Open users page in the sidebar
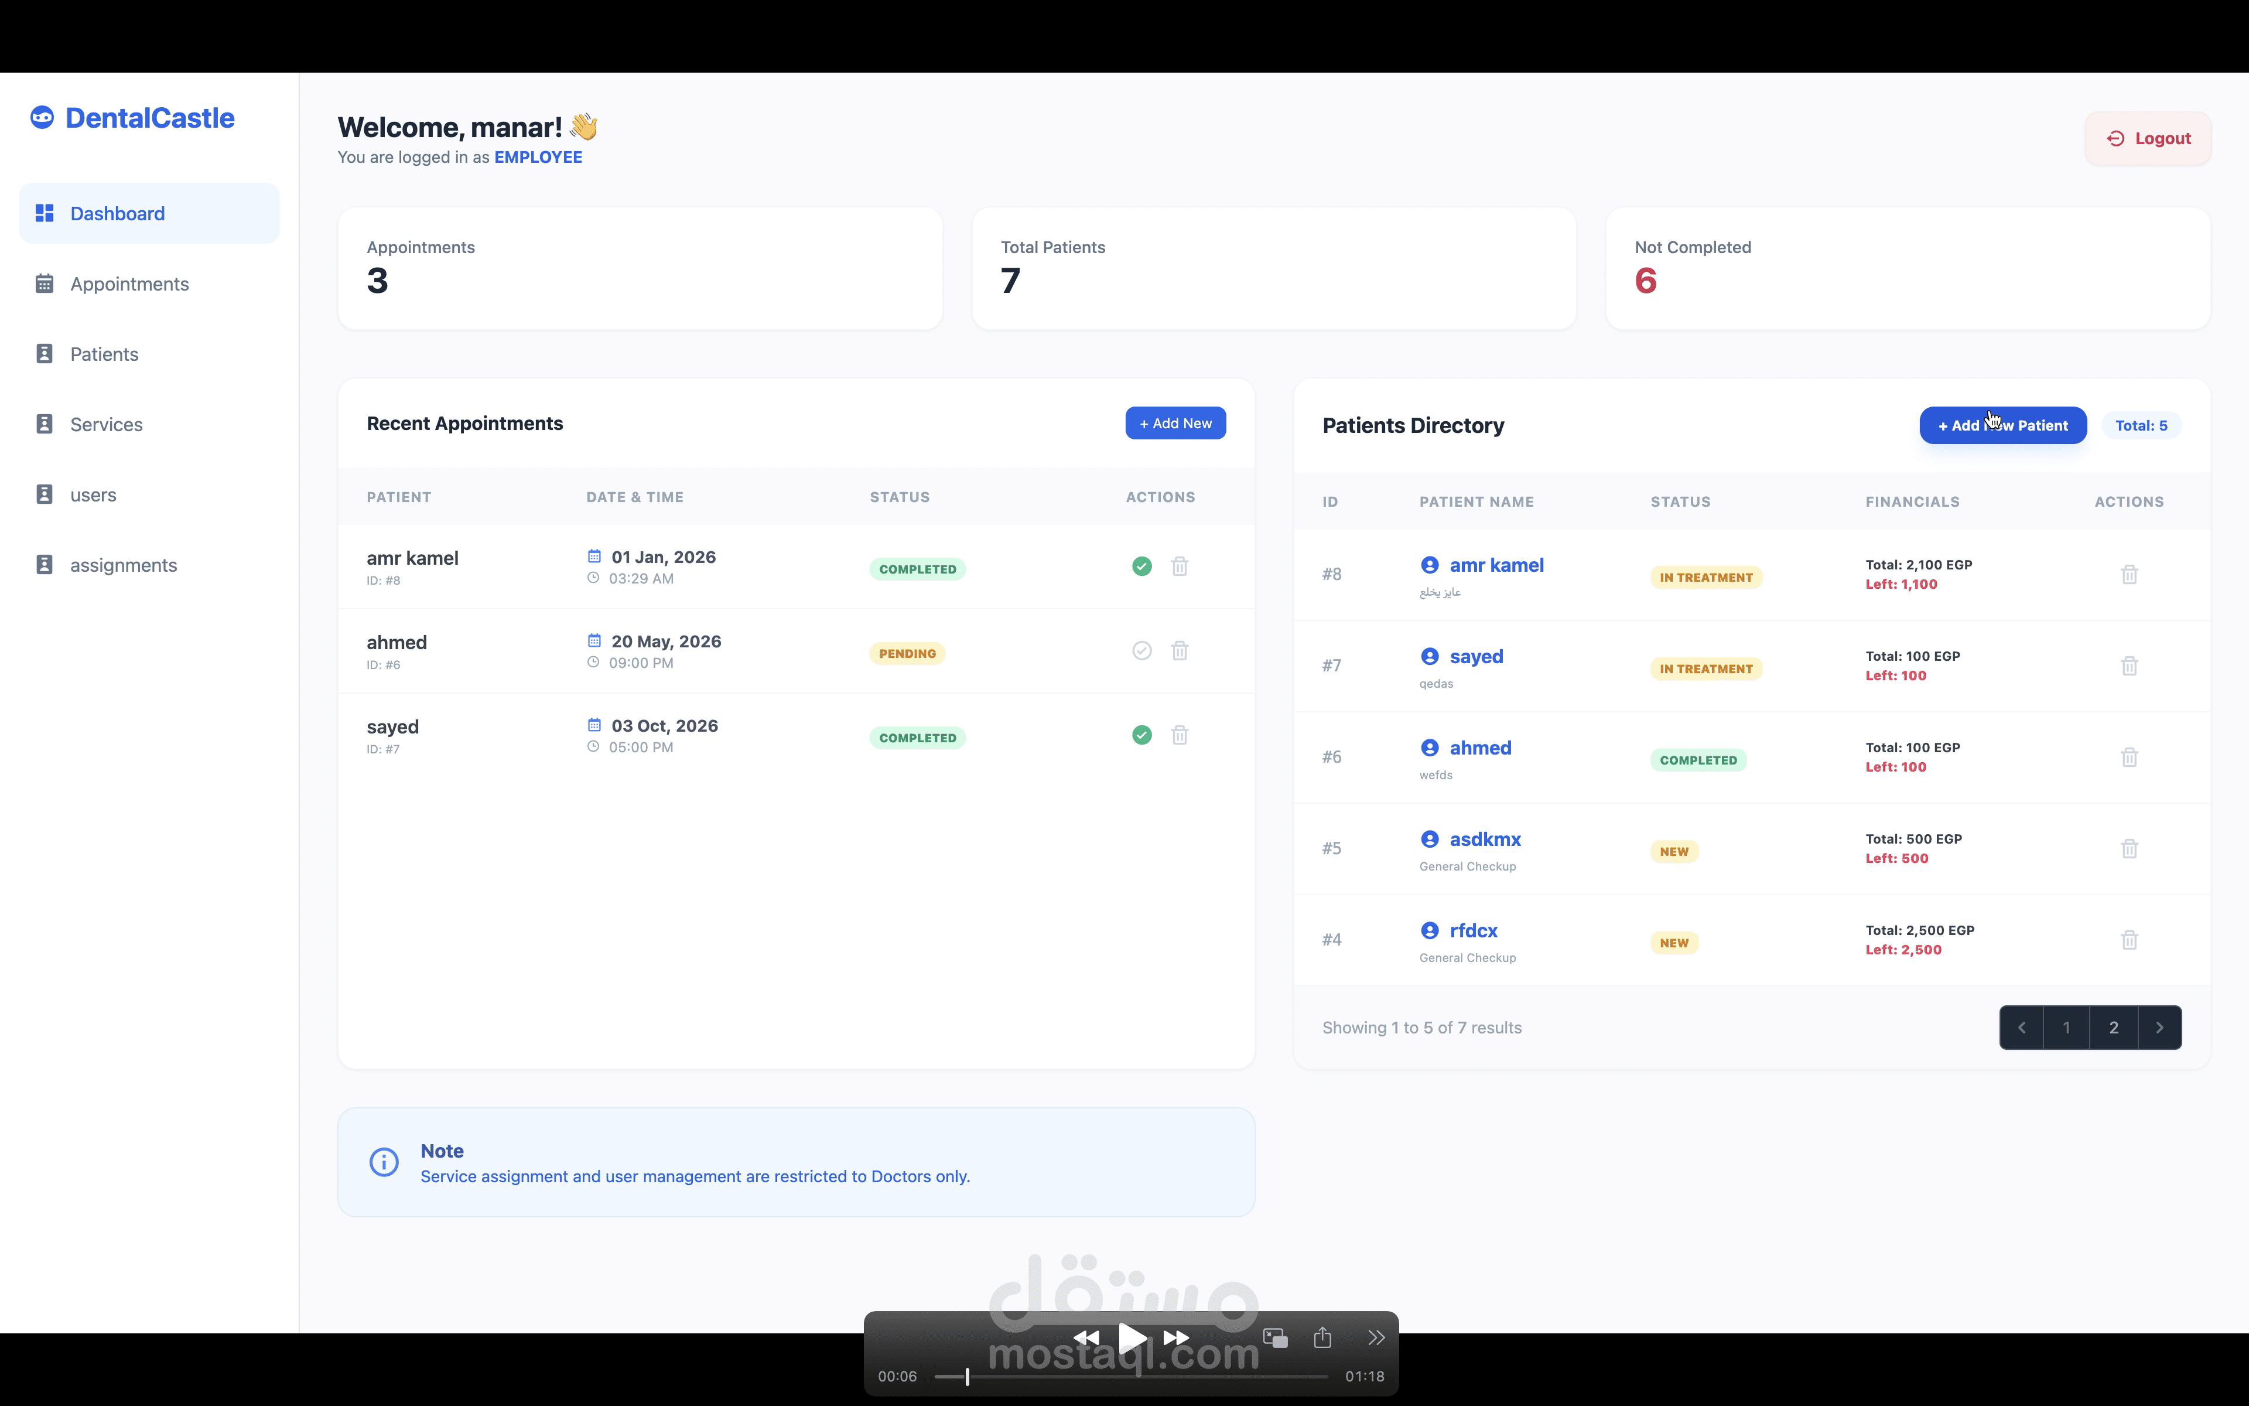The height and width of the screenshot is (1406, 2249). (149, 494)
